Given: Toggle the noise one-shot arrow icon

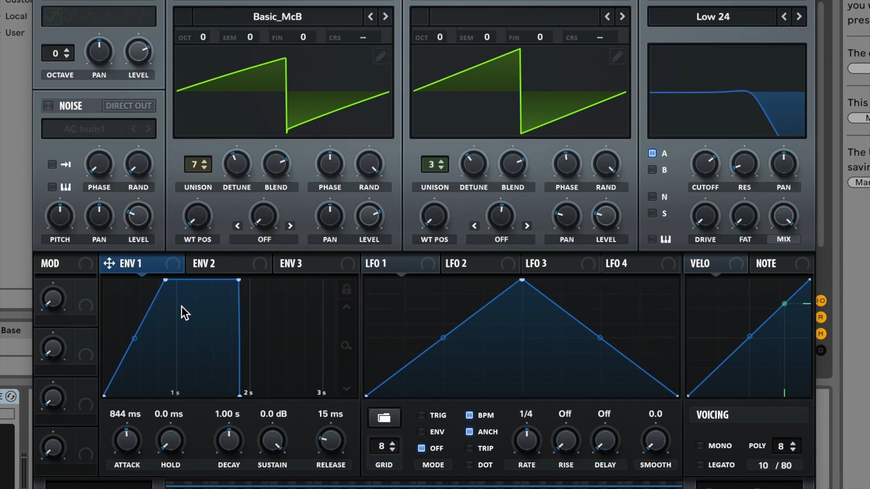Looking at the screenshot, I should pos(66,164).
